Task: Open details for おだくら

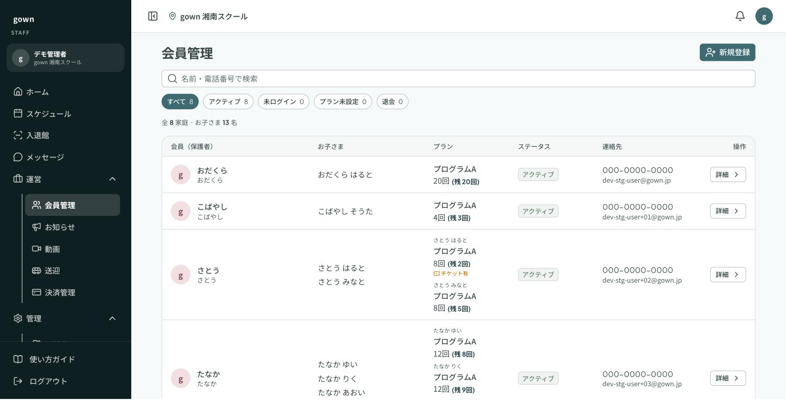Action: point(728,174)
